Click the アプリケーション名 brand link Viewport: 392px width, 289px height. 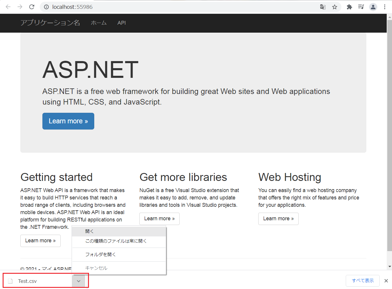50,23
